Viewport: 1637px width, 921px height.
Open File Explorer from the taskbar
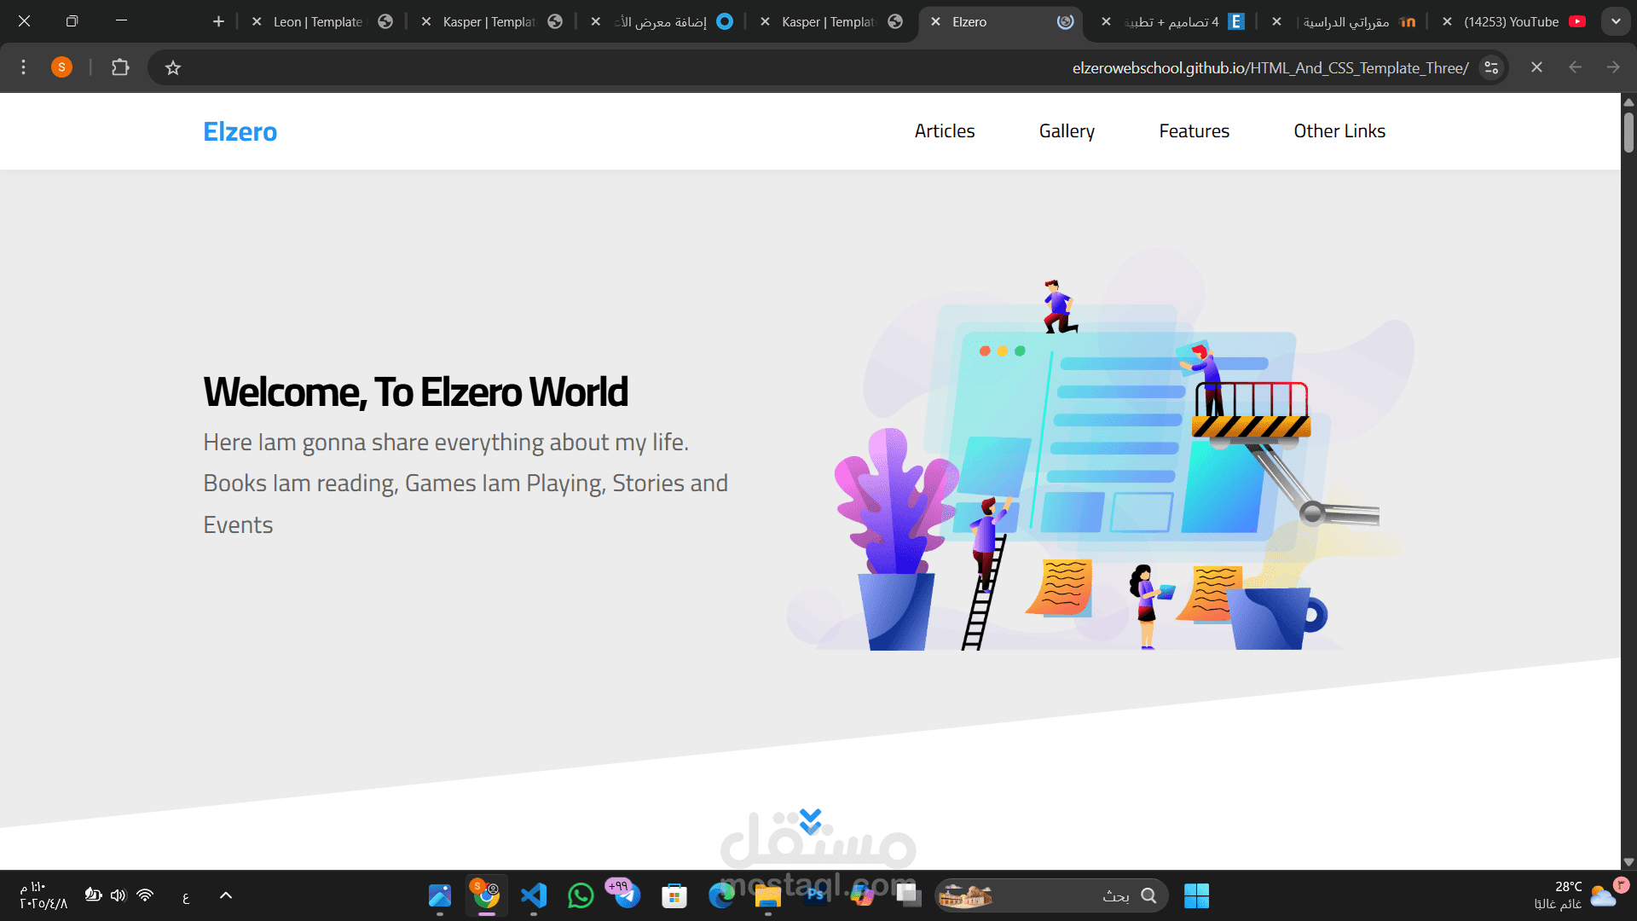tap(767, 895)
